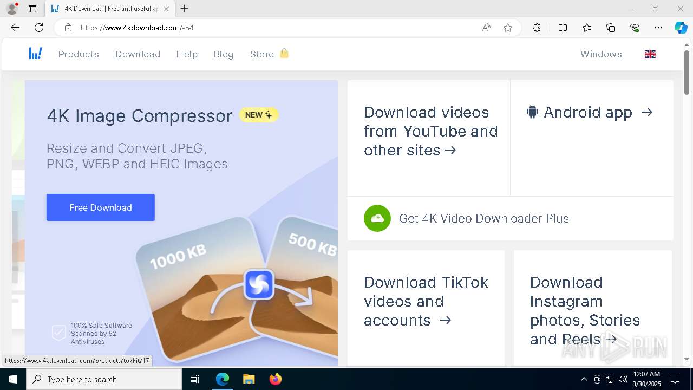
Task: Open Download videos from YouTube link
Action: (x=430, y=131)
